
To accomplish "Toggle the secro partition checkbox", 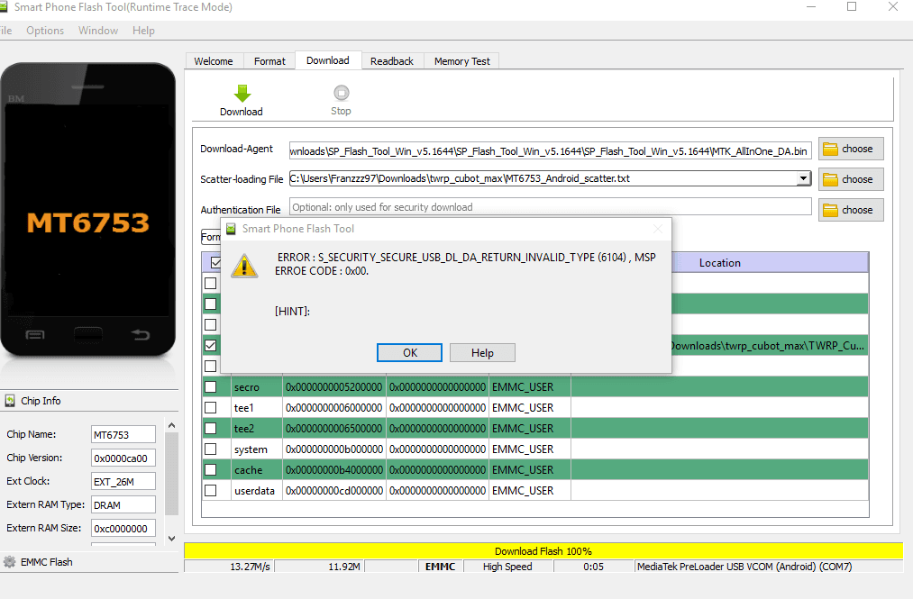I will coord(211,387).
